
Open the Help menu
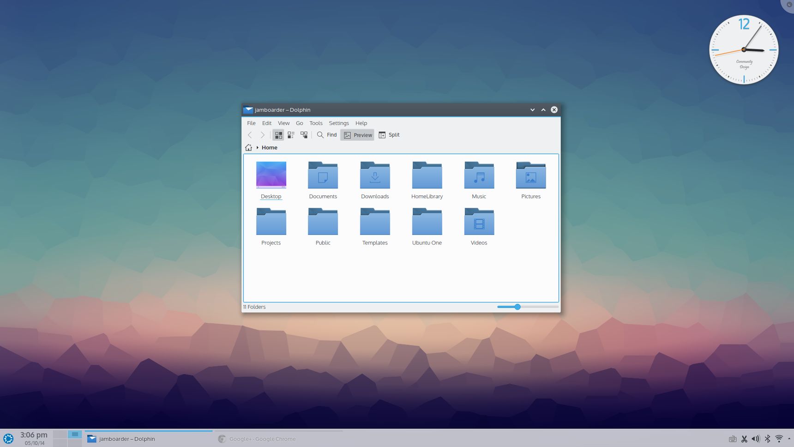[361, 123]
